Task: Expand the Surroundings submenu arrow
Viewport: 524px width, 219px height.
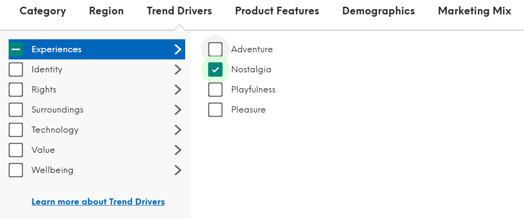Action: coord(178,110)
